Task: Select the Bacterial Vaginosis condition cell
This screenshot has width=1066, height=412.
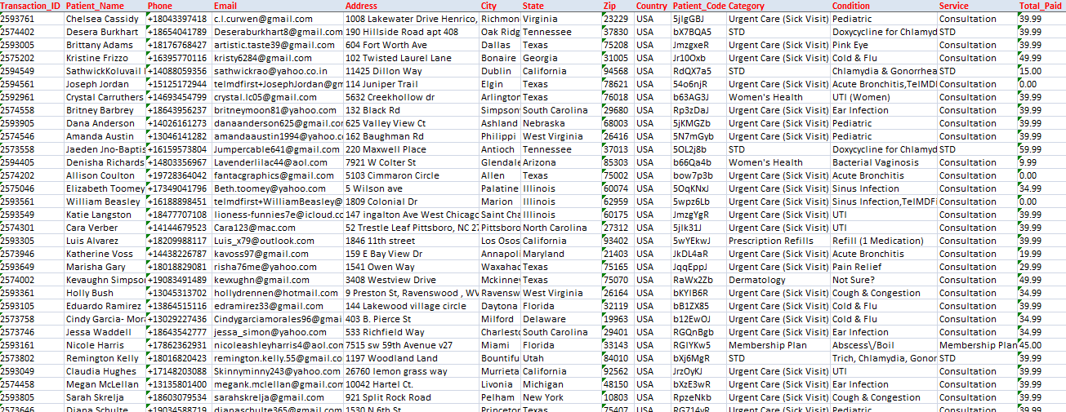Action: click(883, 162)
